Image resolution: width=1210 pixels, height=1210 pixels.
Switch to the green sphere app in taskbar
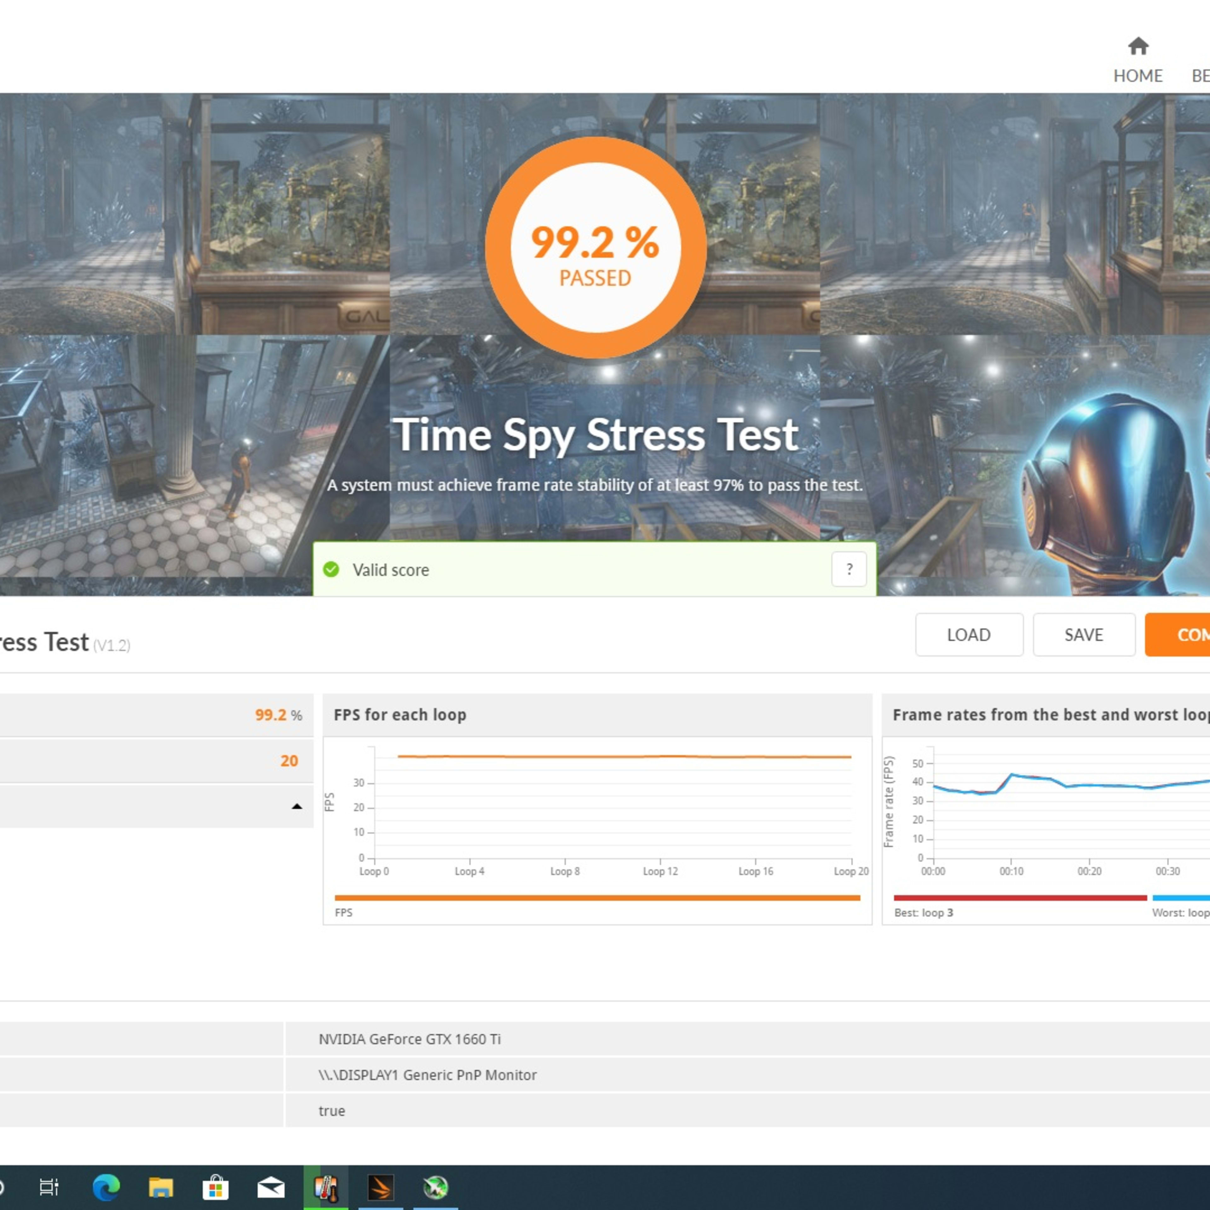[435, 1187]
